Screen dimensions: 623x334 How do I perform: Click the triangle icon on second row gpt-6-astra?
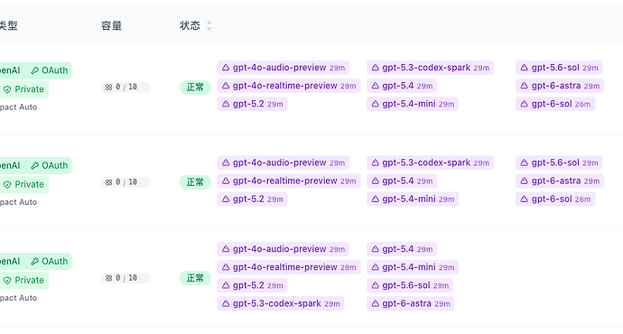tap(525, 181)
